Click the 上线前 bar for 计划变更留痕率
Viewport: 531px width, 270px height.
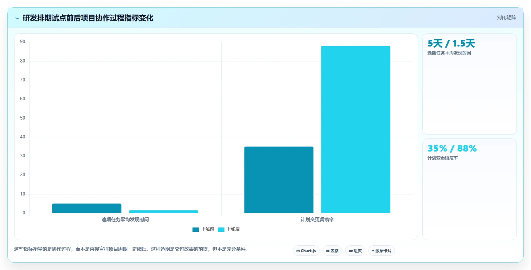pyautogui.click(x=279, y=180)
